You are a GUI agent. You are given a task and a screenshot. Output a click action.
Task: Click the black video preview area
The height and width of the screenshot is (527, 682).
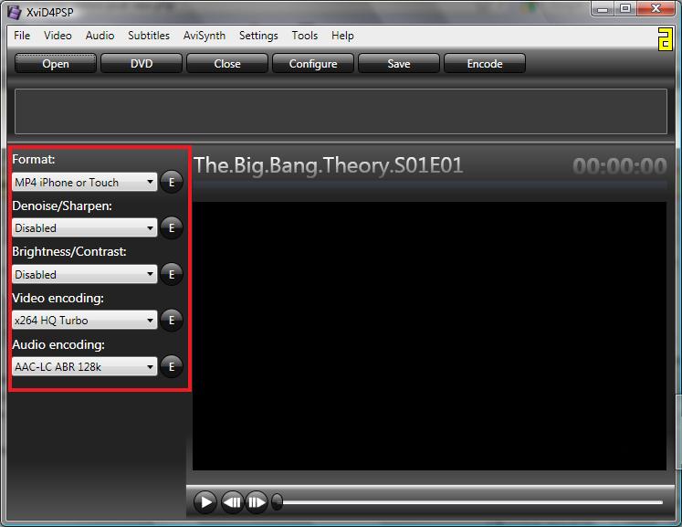pyautogui.click(x=429, y=335)
